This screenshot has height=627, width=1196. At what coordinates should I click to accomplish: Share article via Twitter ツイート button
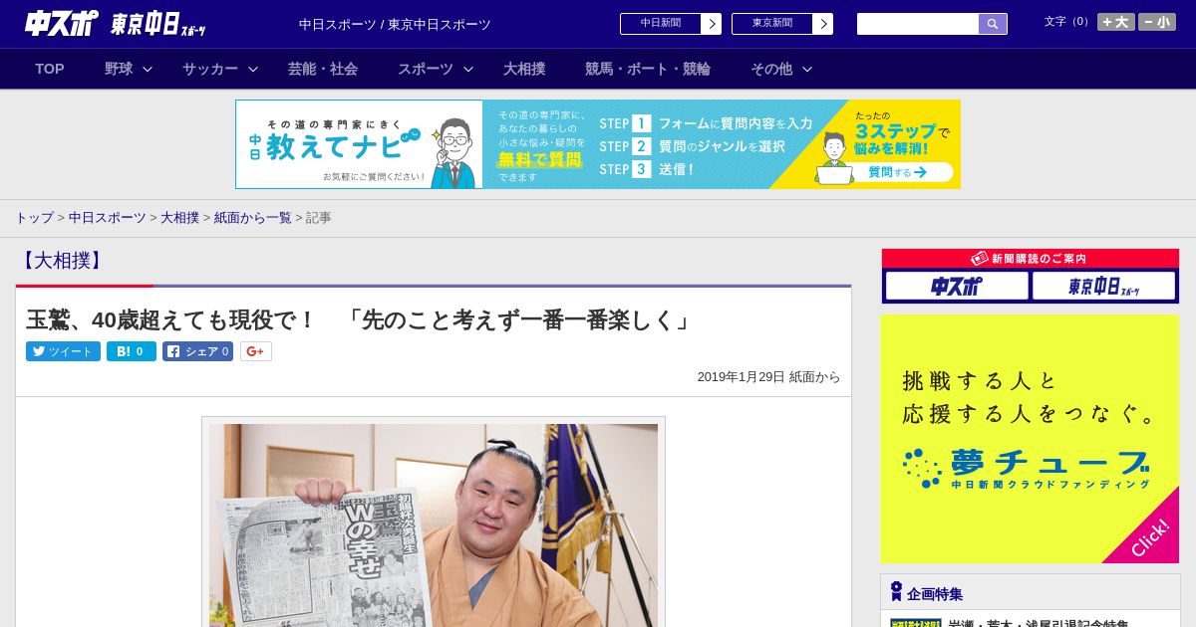pos(63,351)
